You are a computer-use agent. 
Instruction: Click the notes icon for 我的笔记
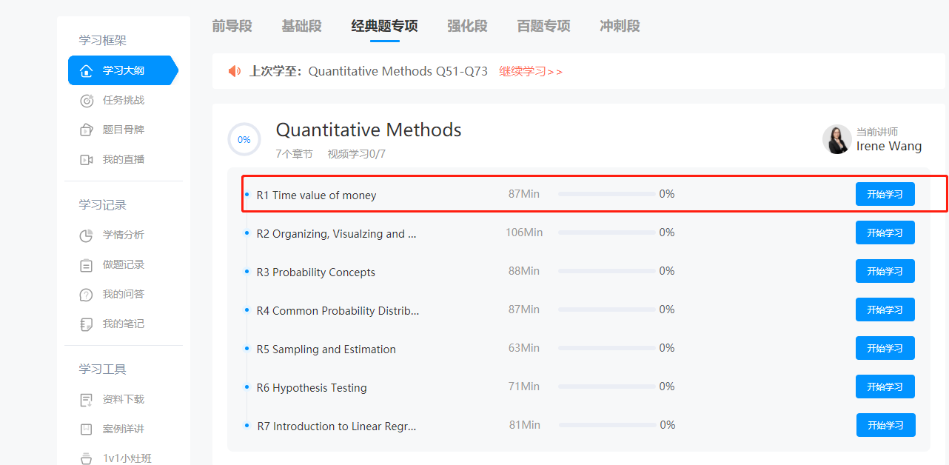point(87,324)
